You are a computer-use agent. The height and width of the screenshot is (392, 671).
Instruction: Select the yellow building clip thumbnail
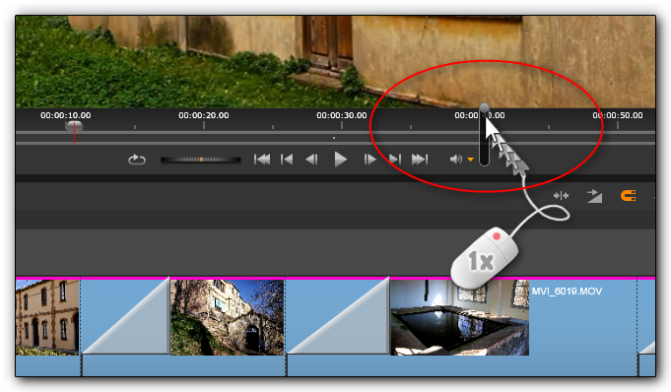[x=47, y=317]
